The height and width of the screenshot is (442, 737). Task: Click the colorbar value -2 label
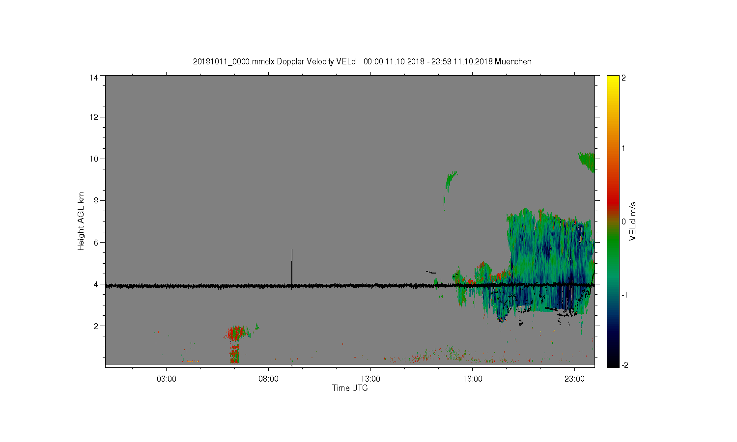coord(624,365)
